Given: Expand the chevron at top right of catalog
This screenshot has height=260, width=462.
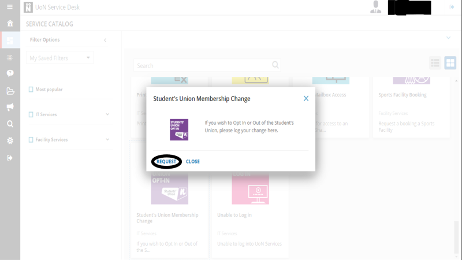Looking at the screenshot, I should pos(448,38).
